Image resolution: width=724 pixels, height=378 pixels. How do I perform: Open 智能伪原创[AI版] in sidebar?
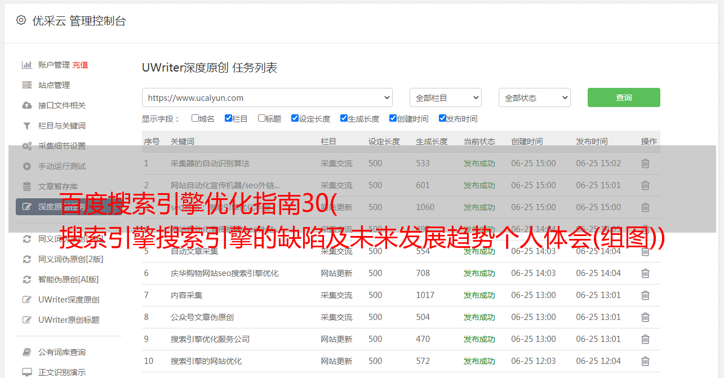click(x=68, y=279)
